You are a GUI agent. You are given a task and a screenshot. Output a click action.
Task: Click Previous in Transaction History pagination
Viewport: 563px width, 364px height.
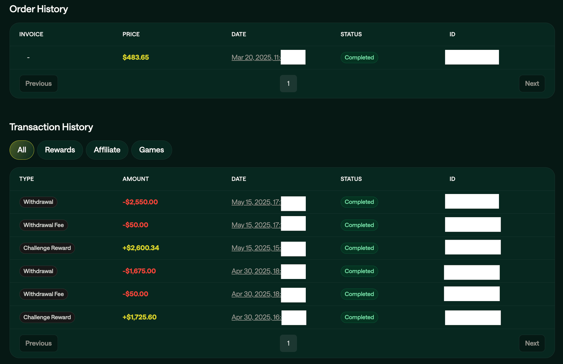pyautogui.click(x=39, y=343)
